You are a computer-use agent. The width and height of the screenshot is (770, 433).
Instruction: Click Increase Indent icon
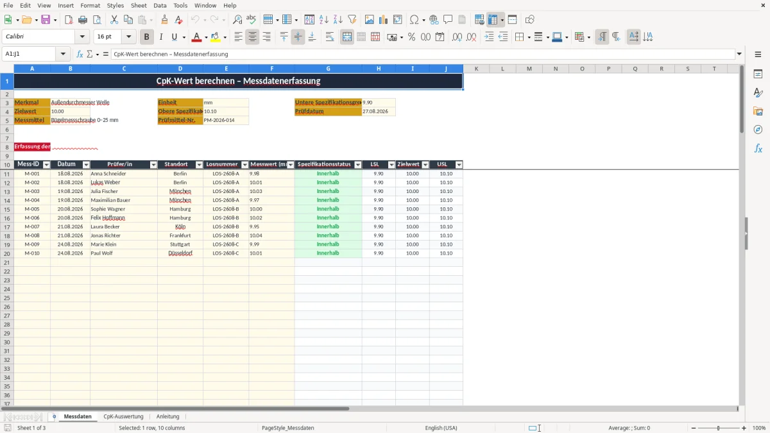pos(489,37)
